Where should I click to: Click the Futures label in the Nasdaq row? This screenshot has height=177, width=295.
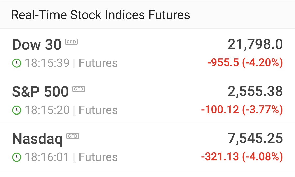click(x=98, y=157)
